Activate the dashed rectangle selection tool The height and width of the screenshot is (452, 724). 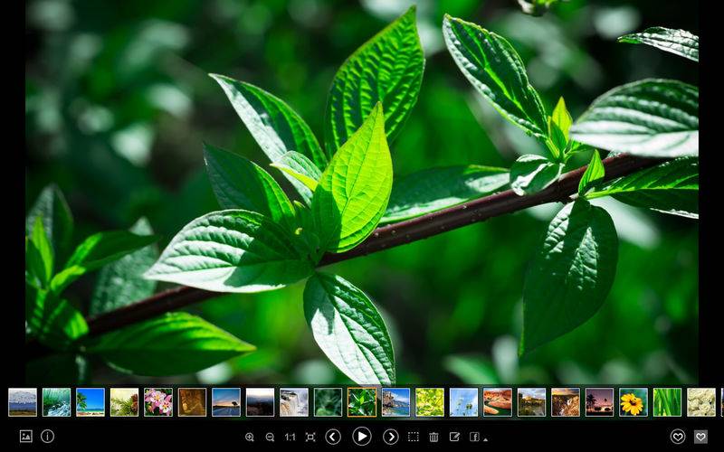coord(414,437)
